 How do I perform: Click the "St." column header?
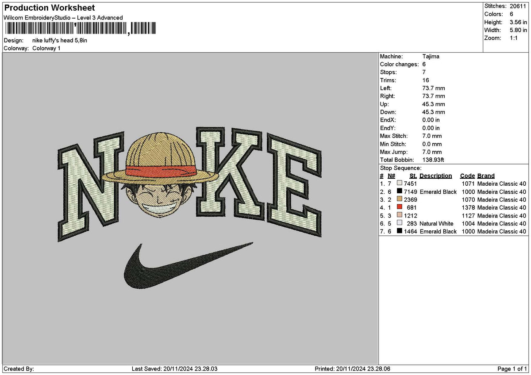(x=413, y=176)
